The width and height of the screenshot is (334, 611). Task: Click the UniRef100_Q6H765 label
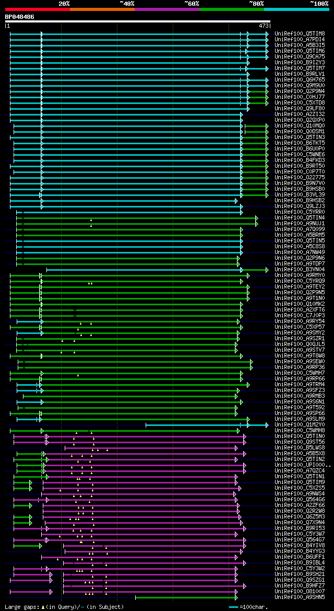(300, 79)
